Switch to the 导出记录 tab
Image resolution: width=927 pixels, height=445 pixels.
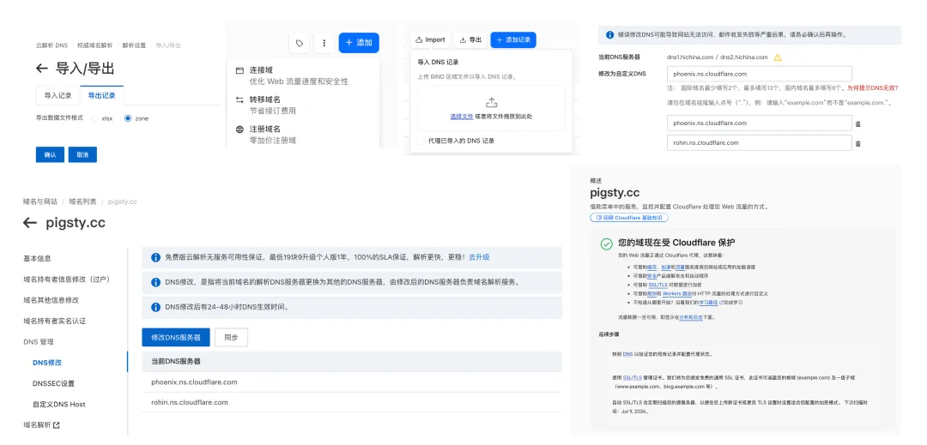[x=101, y=96]
